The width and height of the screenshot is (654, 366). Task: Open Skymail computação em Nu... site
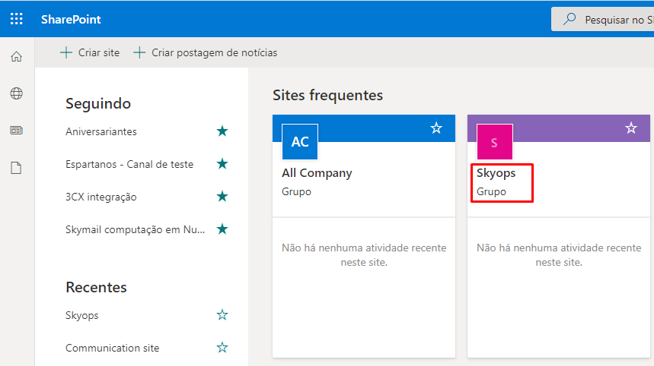[135, 229]
